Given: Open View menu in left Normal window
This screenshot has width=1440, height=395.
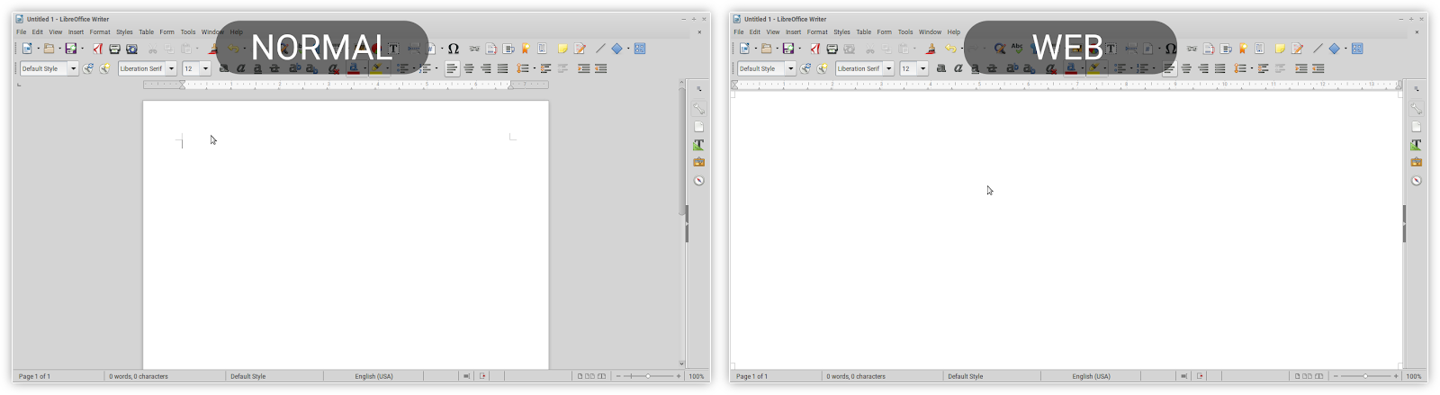Looking at the screenshot, I should [x=56, y=31].
